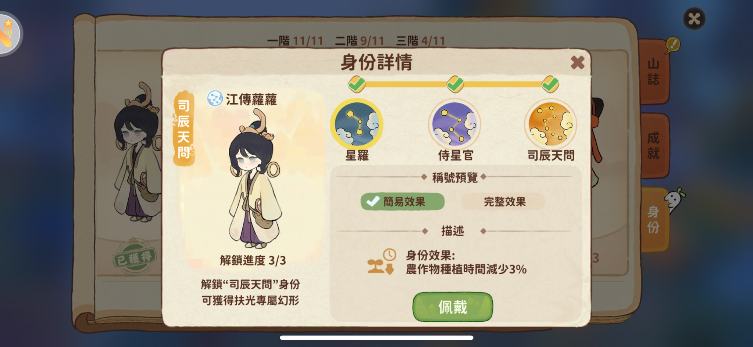Screen dimensions: 753x347
Task: Tap the last green checkmark progress node
Action: click(550, 84)
